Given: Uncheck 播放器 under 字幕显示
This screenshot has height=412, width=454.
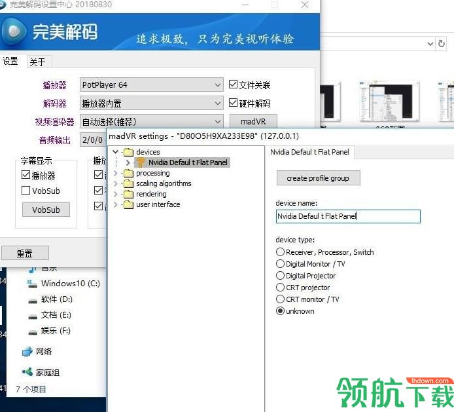Looking at the screenshot, I should point(26,174).
